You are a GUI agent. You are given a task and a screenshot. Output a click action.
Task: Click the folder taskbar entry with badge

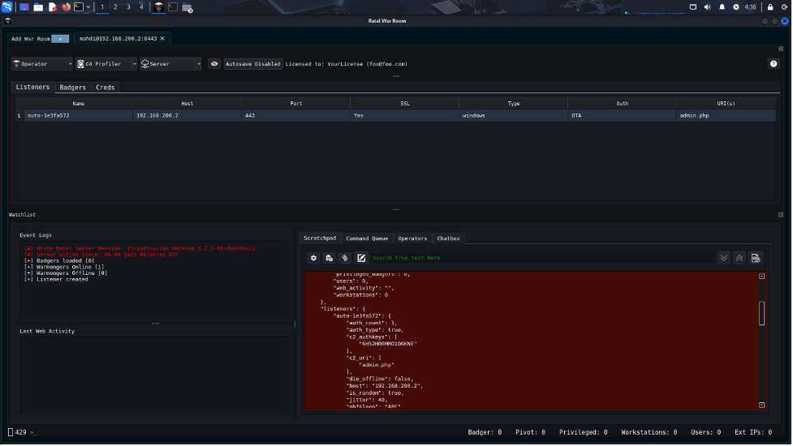[187, 7]
